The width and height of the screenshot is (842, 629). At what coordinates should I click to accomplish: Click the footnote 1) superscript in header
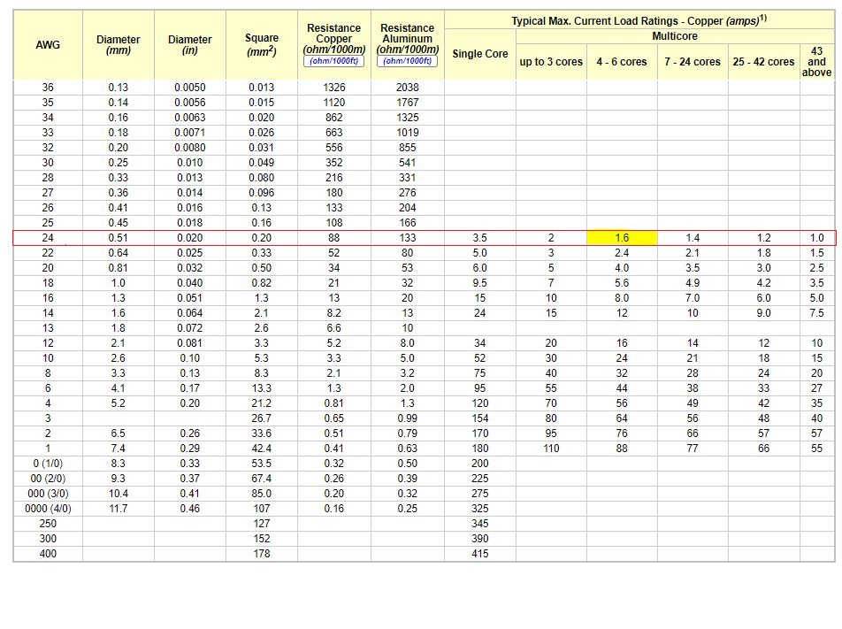[762, 18]
